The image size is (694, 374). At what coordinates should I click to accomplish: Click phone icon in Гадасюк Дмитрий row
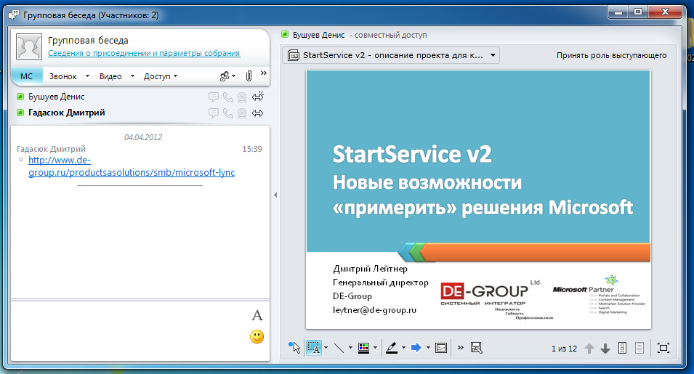pyautogui.click(x=228, y=113)
